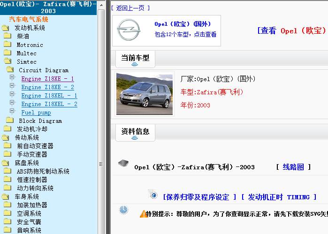Click the open folder icon beside 底盘系统
Viewport: 328px width, 234px height.
6,163
